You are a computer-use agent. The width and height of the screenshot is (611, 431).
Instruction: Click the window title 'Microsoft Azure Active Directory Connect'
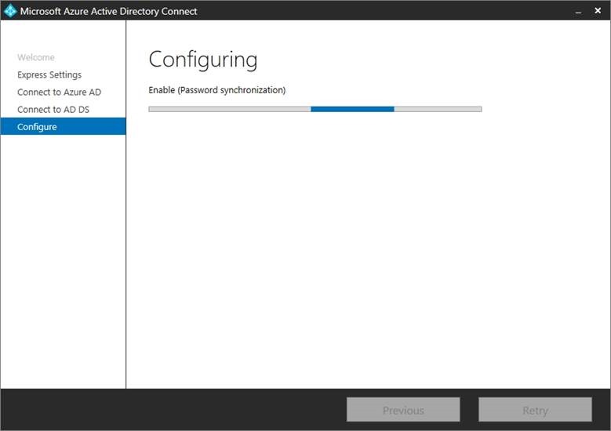(x=109, y=11)
